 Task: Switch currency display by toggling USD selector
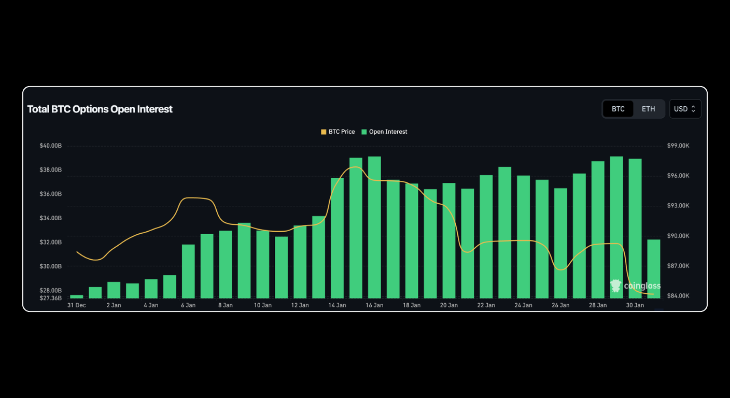tap(685, 109)
